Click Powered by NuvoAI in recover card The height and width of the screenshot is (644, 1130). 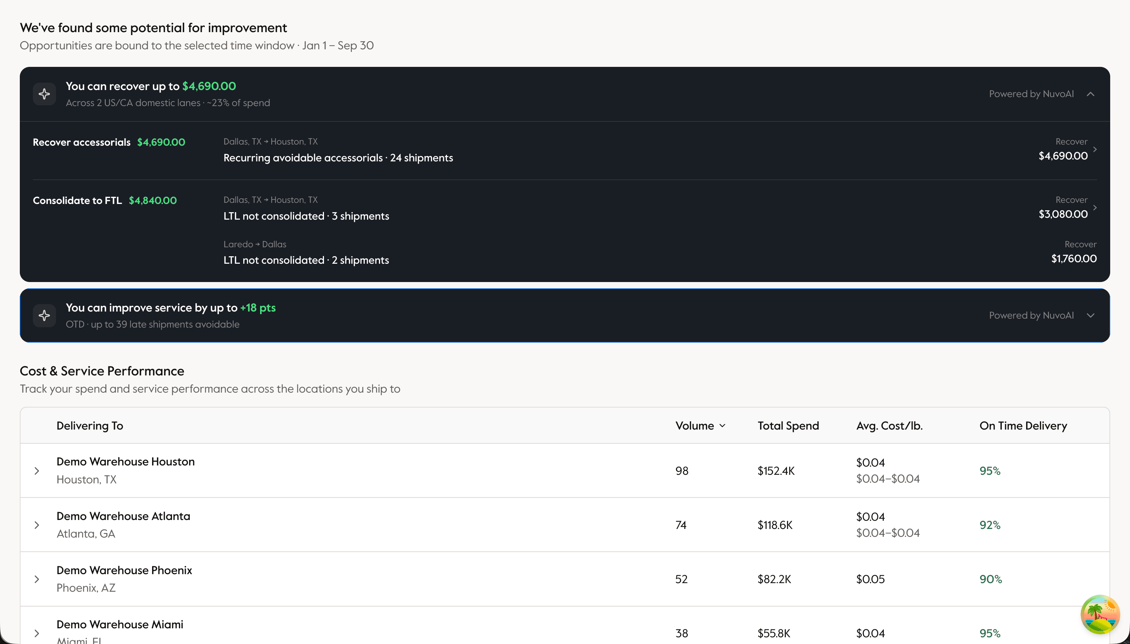click(x=1031, y=94)
